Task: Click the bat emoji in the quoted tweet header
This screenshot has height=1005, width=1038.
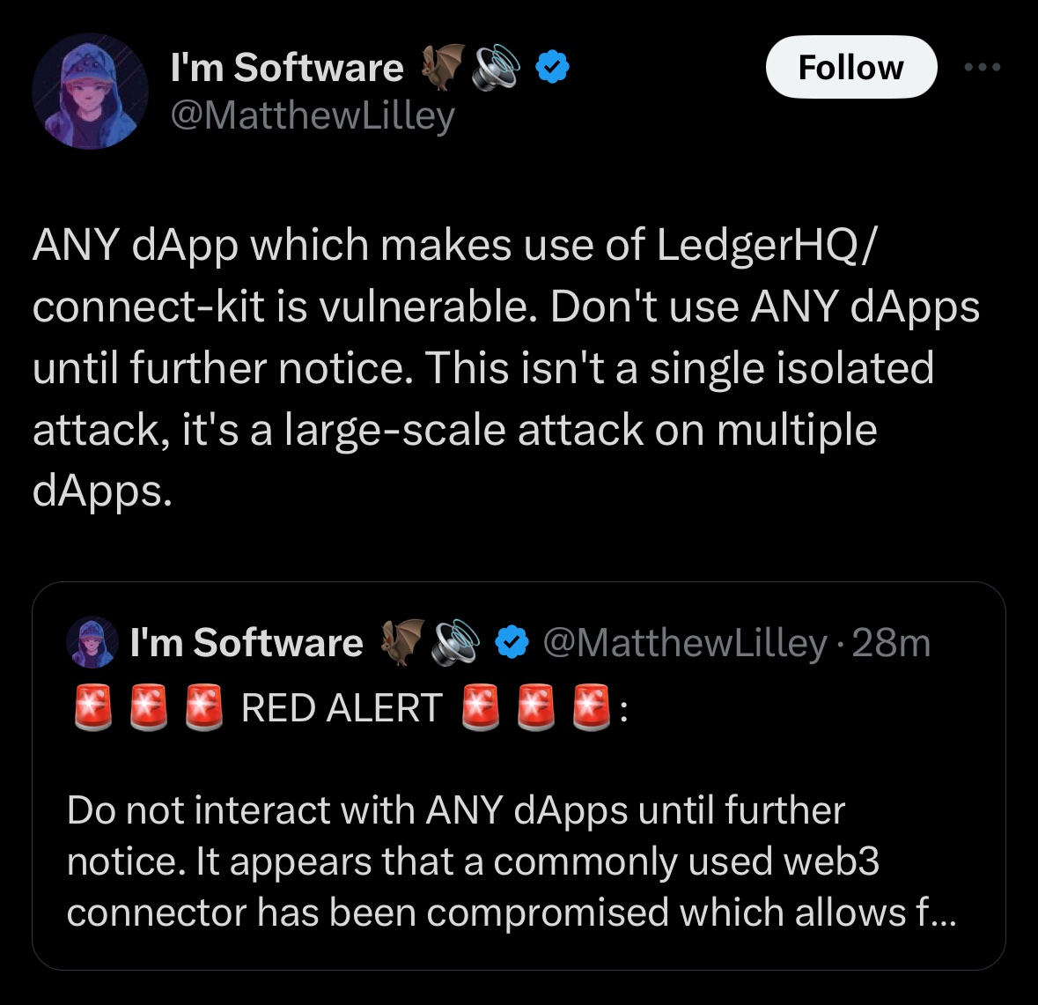Action: (402, 642)
